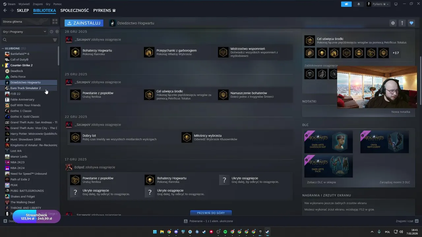Viewport: 422px width, 237px height.
Task: Open notifications bell
Action: 359,4
